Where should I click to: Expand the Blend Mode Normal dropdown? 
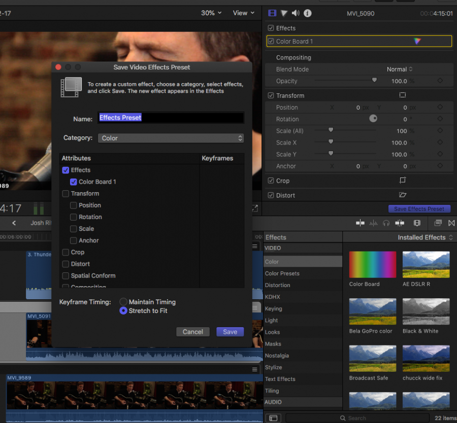(400, 69)
